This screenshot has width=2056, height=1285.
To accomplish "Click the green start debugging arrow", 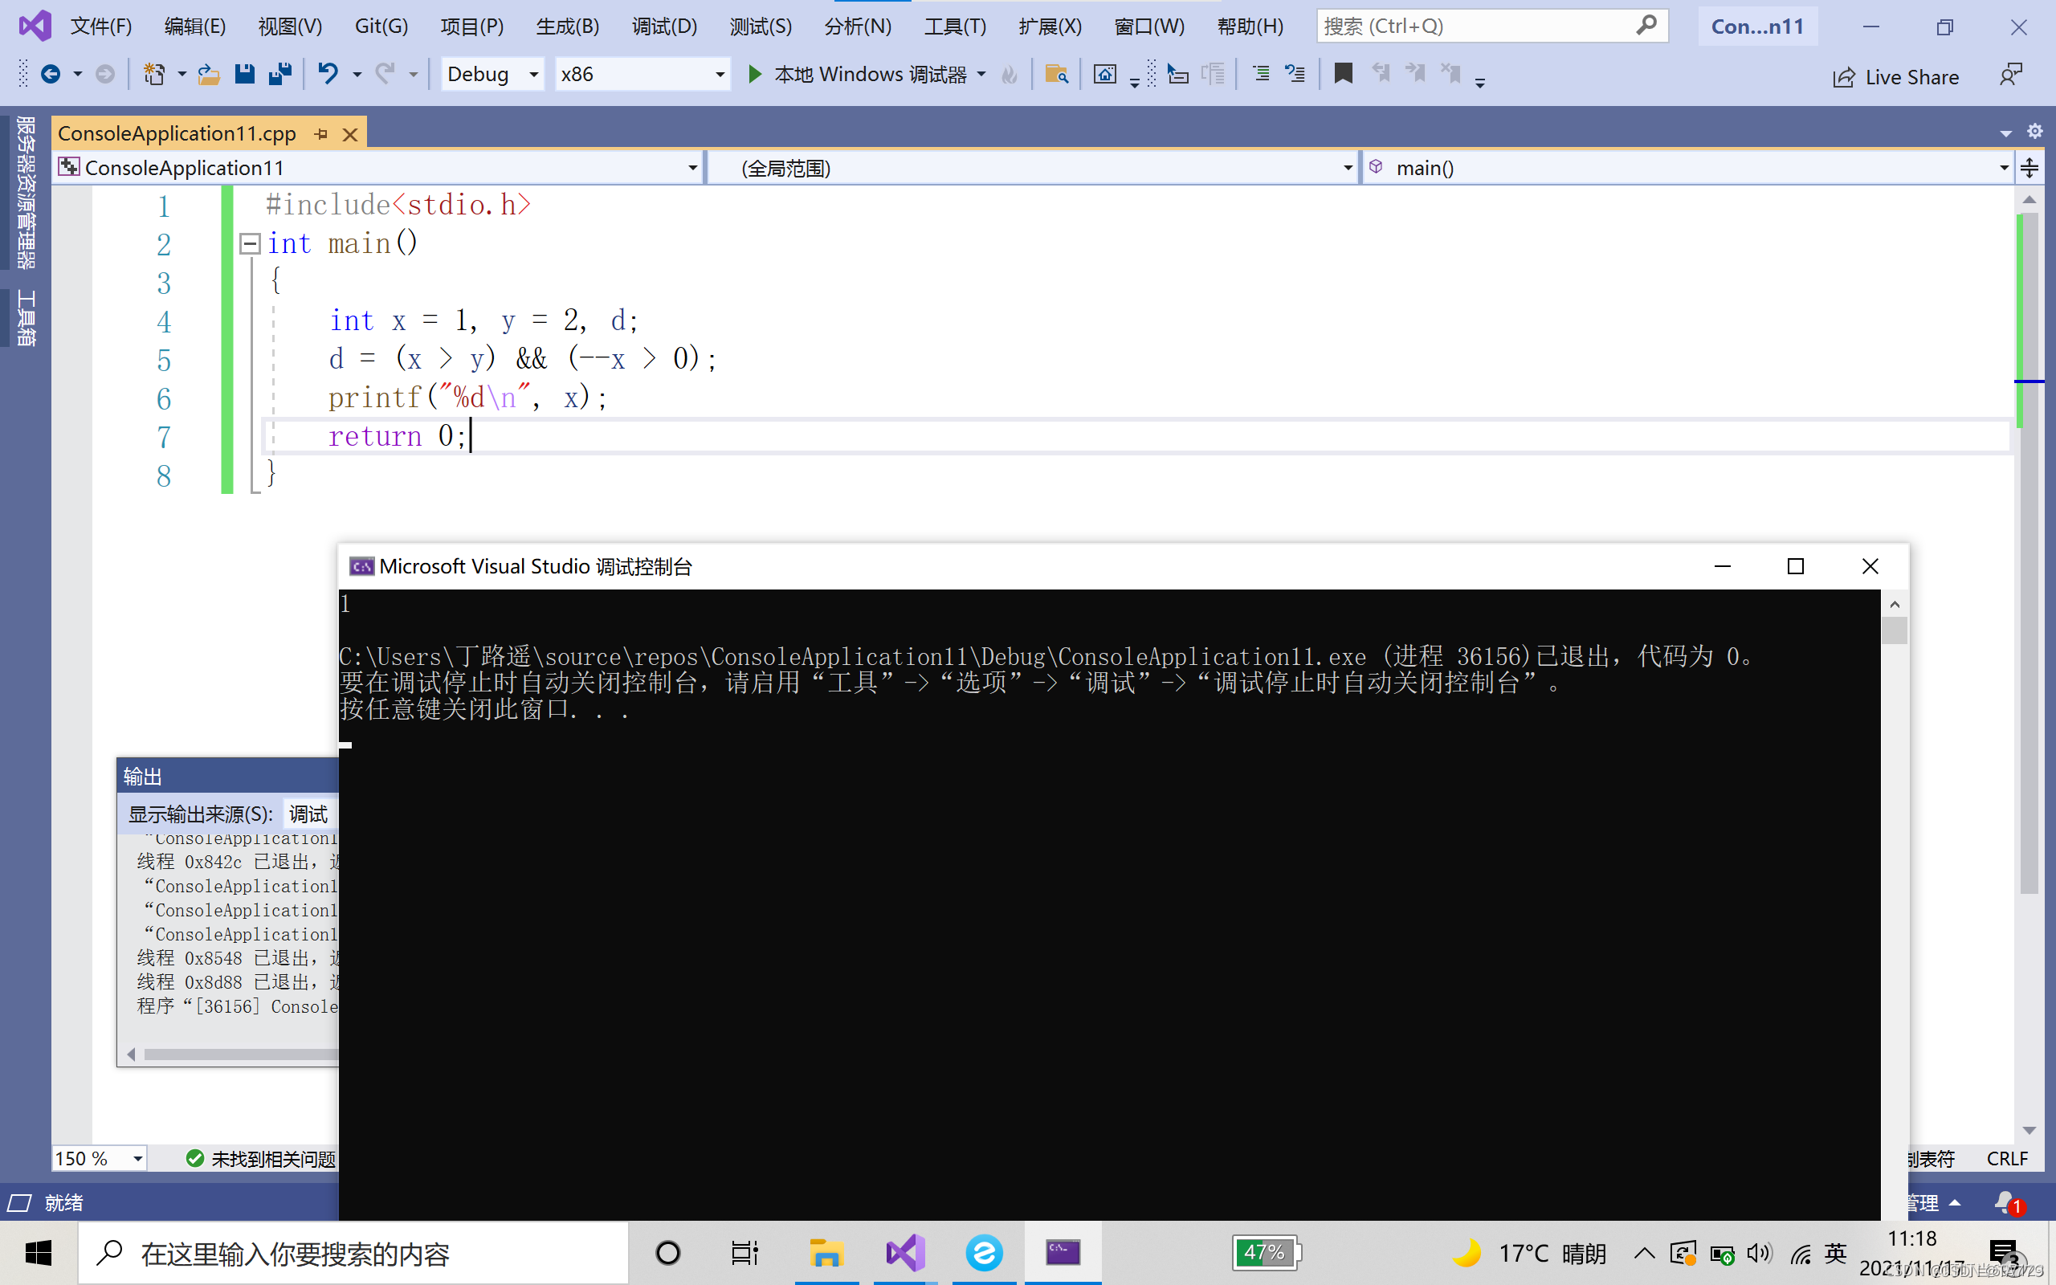I will [x=753, y=75].
